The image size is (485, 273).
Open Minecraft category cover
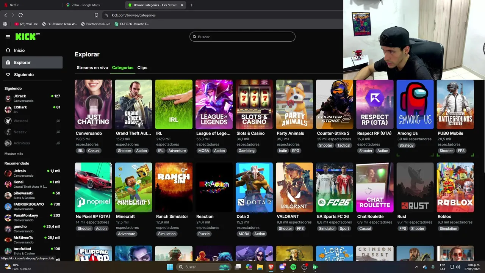[x=133, y=187]
